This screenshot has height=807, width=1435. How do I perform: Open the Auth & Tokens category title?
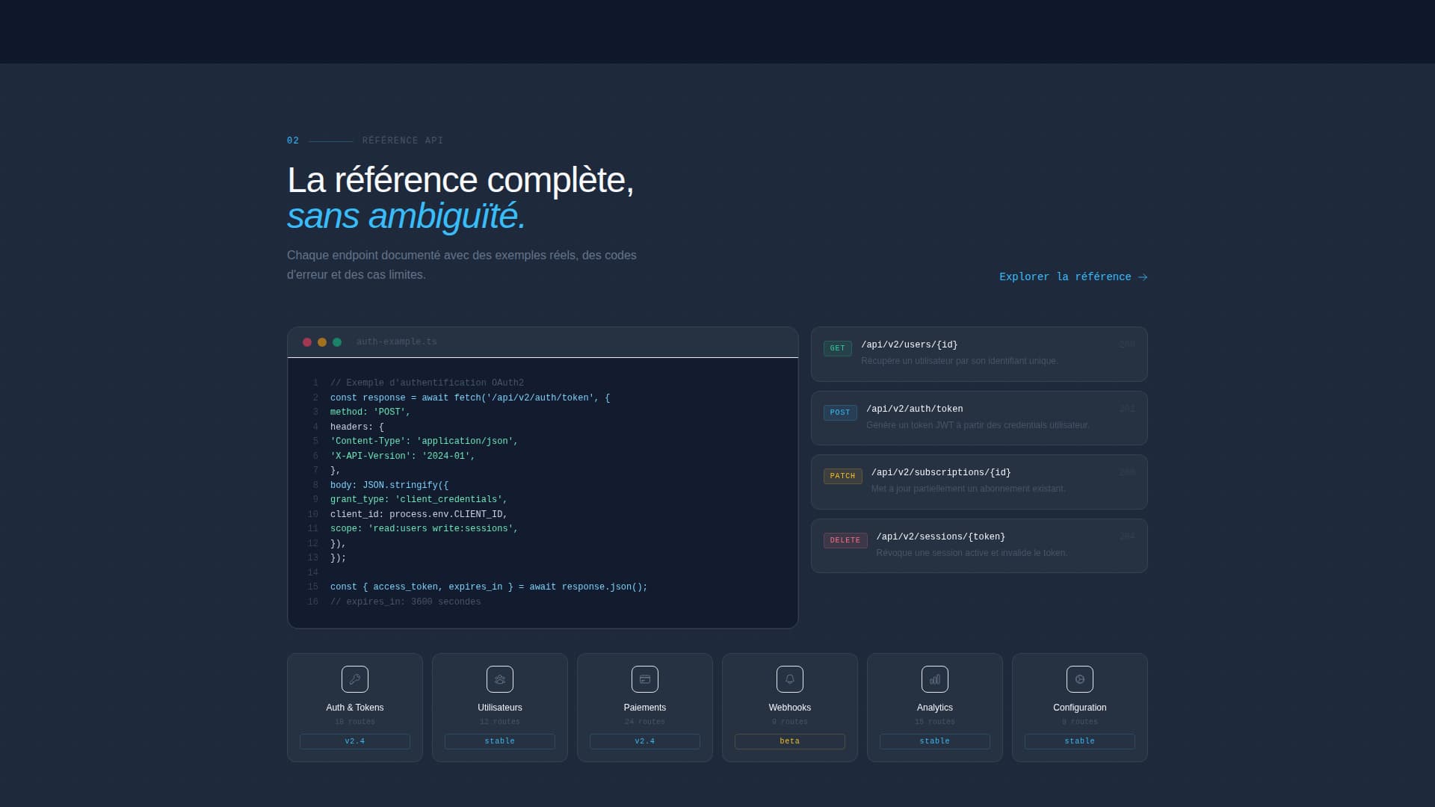coord(355,708)
